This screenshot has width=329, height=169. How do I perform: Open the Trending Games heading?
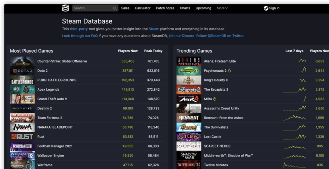pyautogui.click(x=194, y=51)
